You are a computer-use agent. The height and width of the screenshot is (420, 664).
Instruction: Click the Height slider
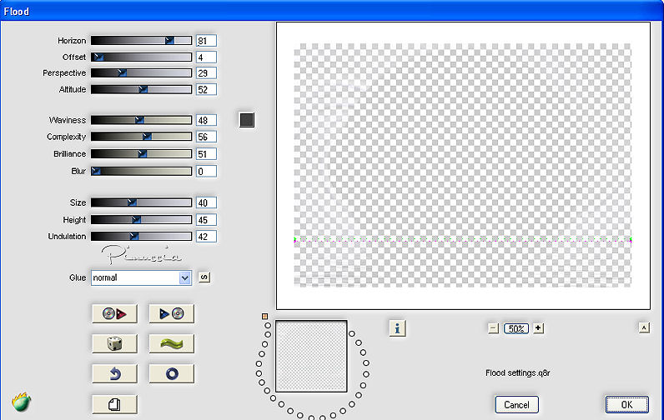click(142, 220)
